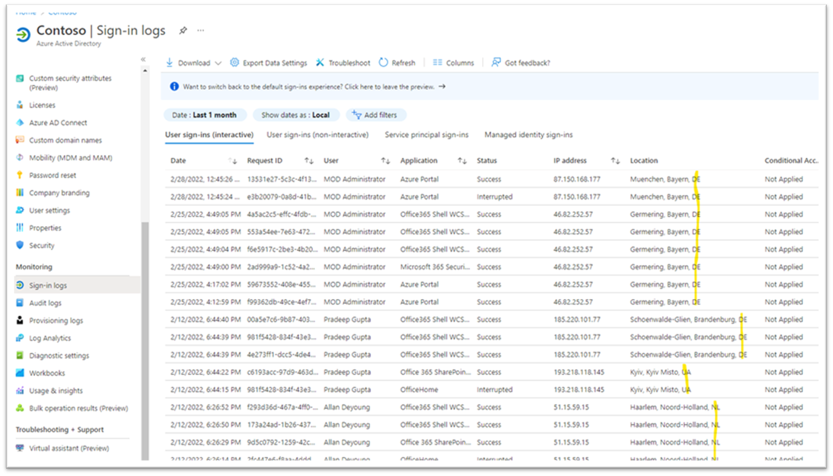Open the Columns chooser icon

(x=437, y=63)
